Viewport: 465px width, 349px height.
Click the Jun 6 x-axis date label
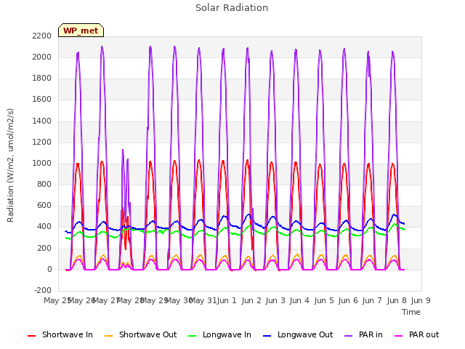(x=348, y=300)
